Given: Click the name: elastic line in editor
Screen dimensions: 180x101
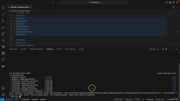Looking at the screenshot, I should (27, 45).
